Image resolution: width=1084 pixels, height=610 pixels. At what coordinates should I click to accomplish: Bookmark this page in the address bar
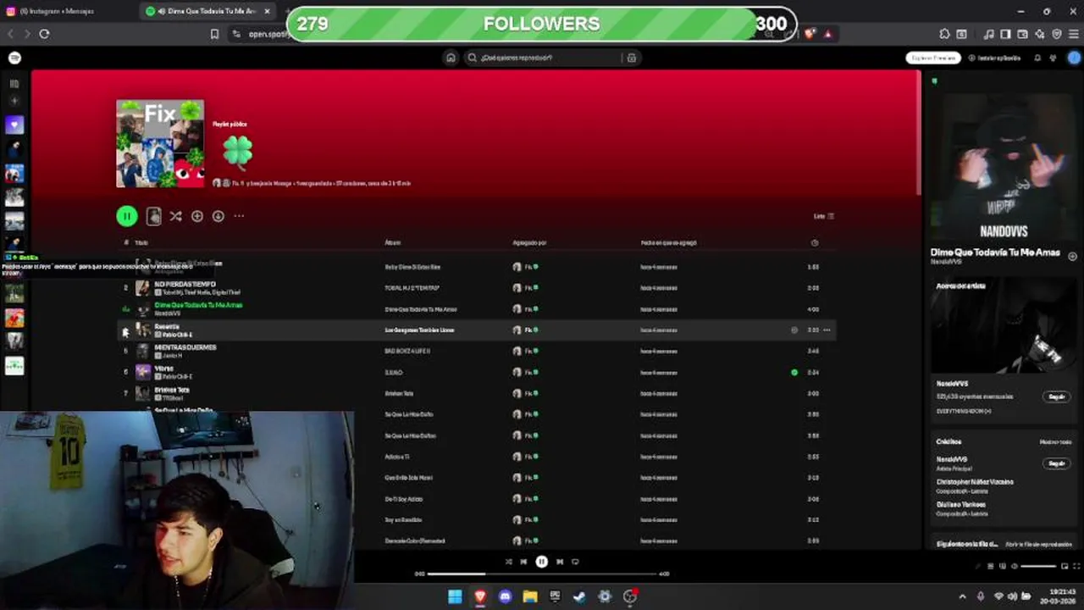click(214, 34)
